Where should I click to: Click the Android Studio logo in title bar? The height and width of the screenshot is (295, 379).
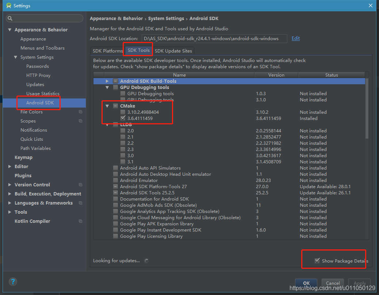[x=9, y=5]
